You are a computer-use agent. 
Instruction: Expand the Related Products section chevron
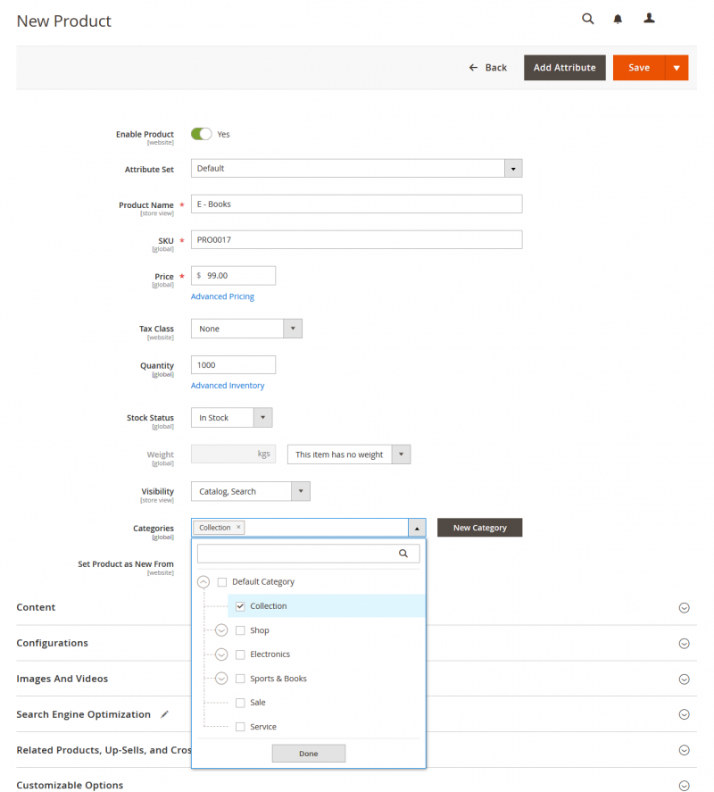685,750
